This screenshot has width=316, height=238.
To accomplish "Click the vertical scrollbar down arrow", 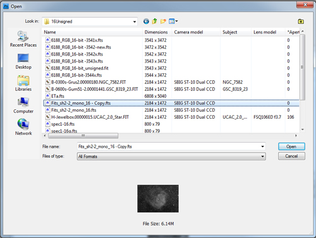I will [x=303, y=129].
